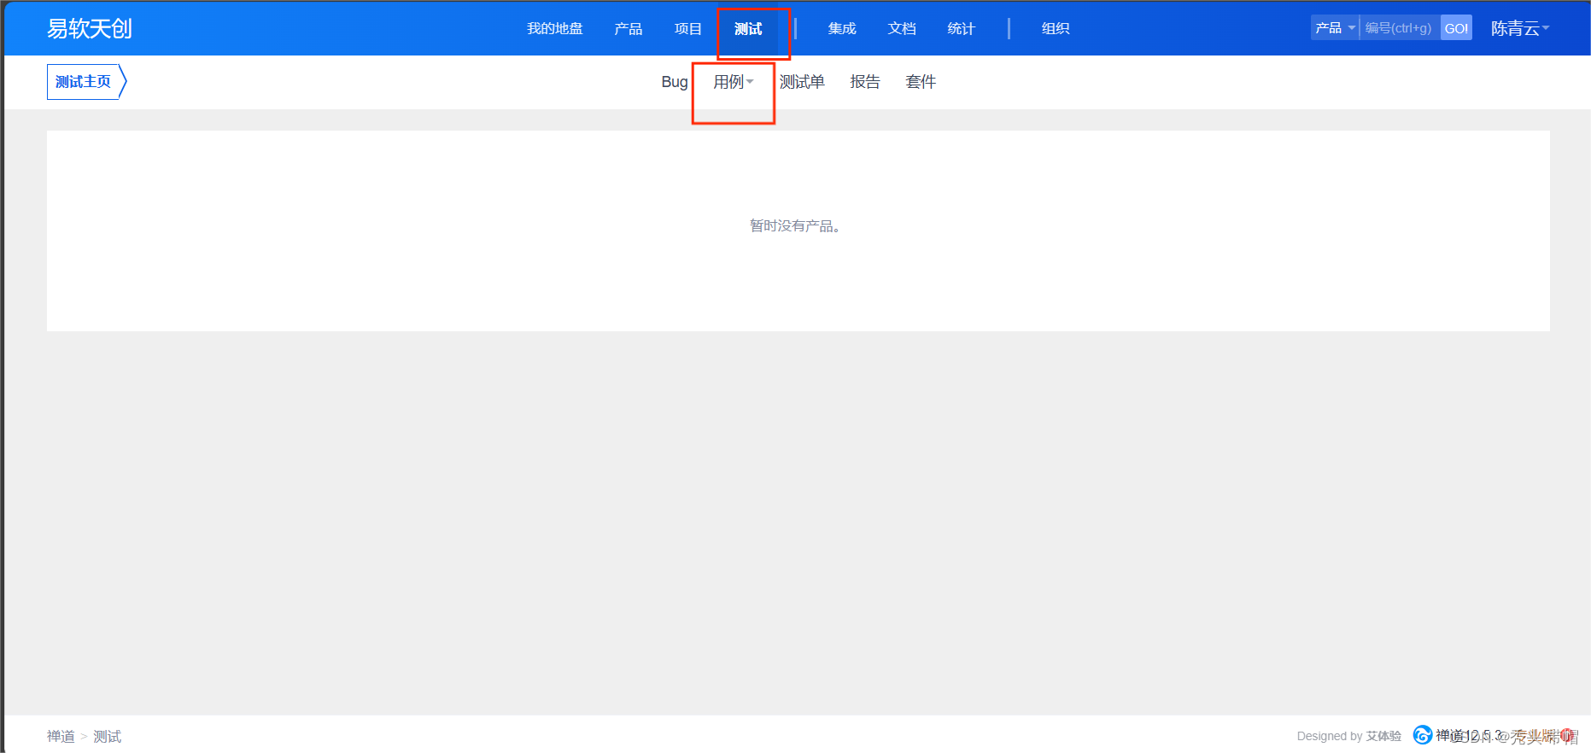Open the 产品 top navigation tab

628,28
